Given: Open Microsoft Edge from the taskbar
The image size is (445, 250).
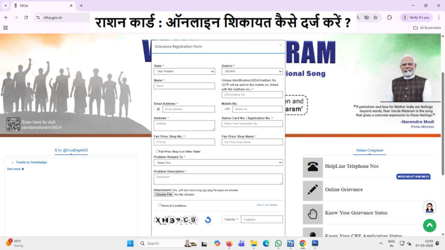Looking at the screenshot, I should coord(266,243).
